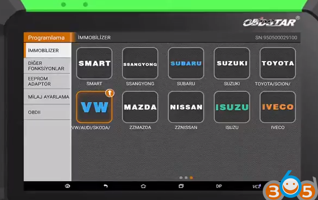
Task: Go to the OBDII sidebar entry
Action: coord(48,112)
